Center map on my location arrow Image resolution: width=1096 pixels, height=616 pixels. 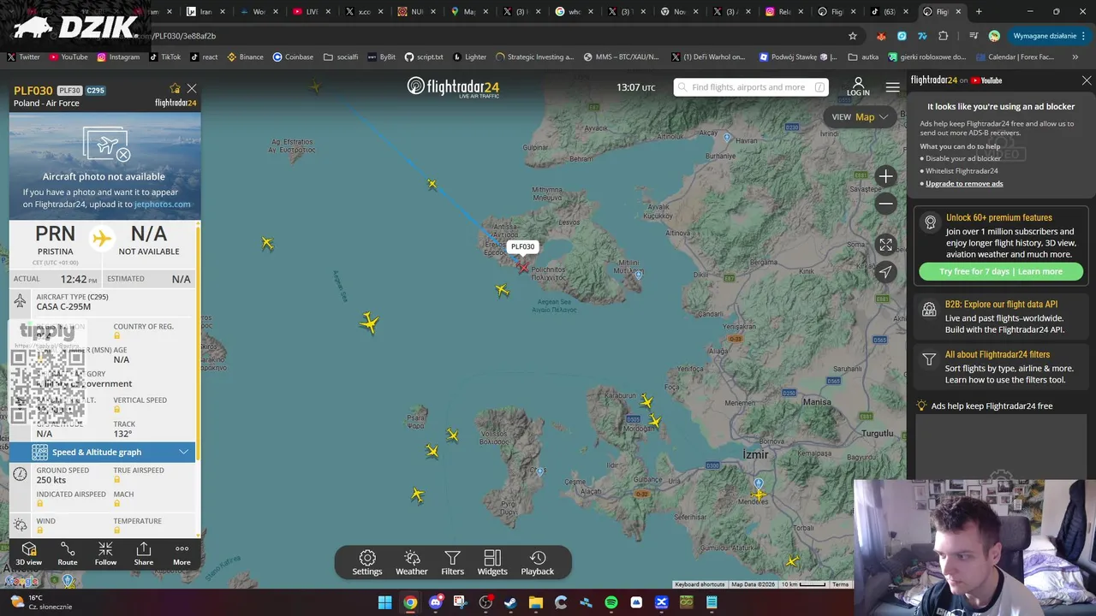tap(885, 272)
